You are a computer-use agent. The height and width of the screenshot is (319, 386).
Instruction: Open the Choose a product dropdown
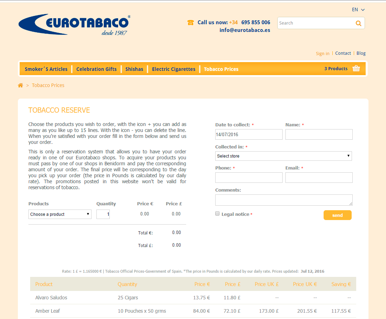[60, 214]
